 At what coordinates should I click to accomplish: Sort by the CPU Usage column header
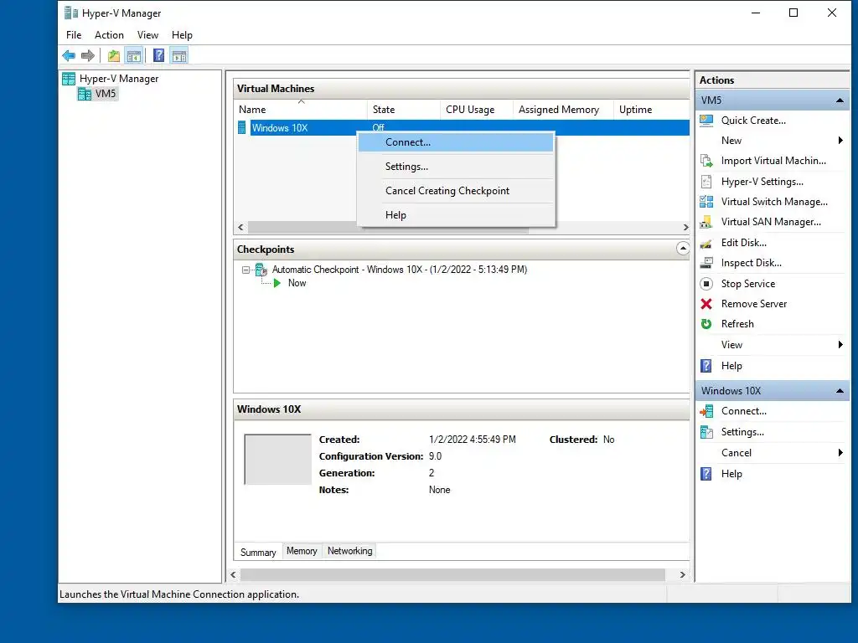[477, 110]
